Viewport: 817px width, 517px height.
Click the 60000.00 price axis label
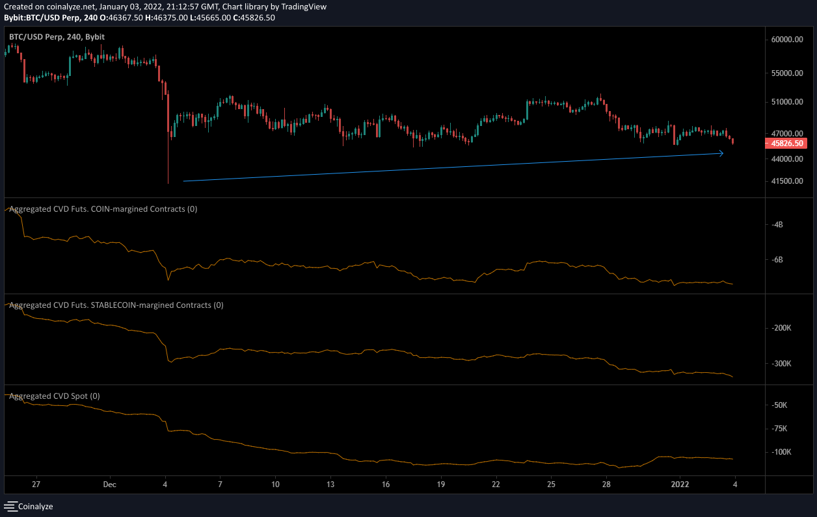[787, 40]
